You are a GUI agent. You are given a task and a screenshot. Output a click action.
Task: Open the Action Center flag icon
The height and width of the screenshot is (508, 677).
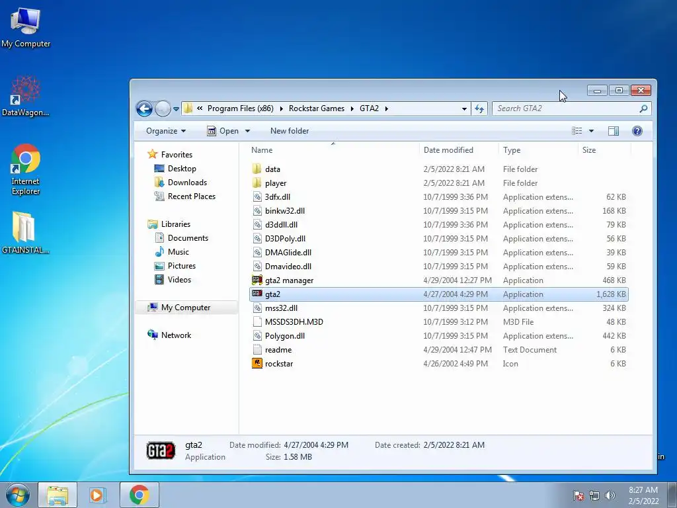click(578, 495)
